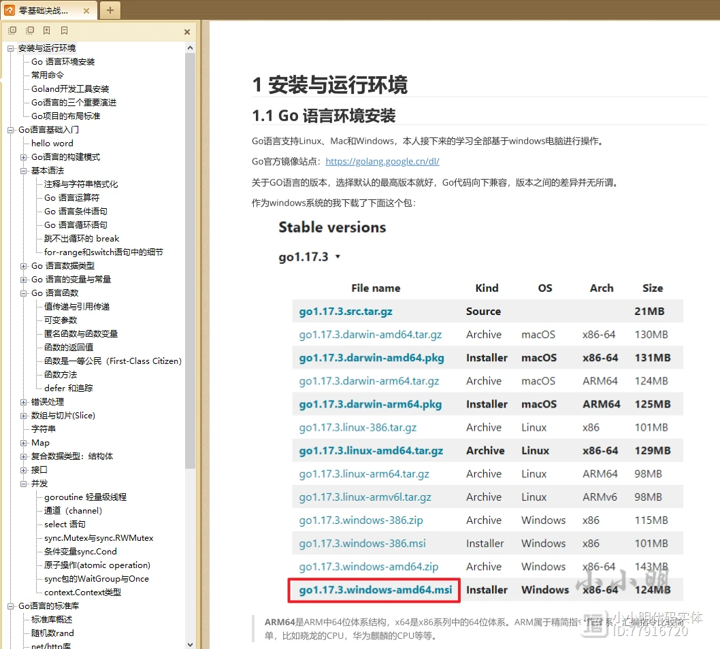This screenshot has height=649, width=720.
Task: Open the golang.google.cn/dl link
Action: click(x=382, y=162)
